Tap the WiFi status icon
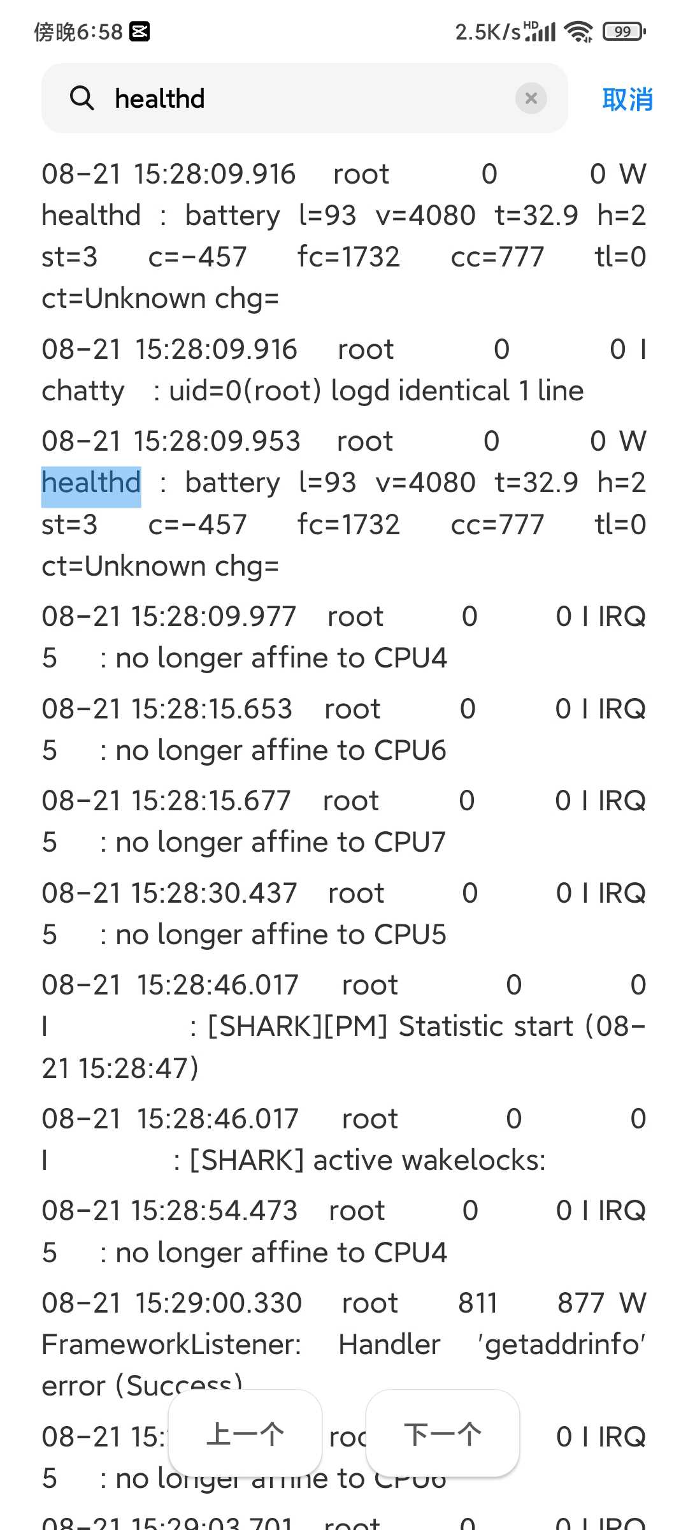Image resolution: width=688 pixels, height=1530 pixels. point(578,31)
